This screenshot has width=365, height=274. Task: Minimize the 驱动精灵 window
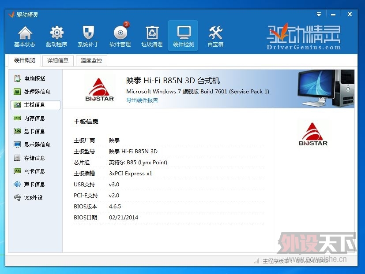click(333, 15)
